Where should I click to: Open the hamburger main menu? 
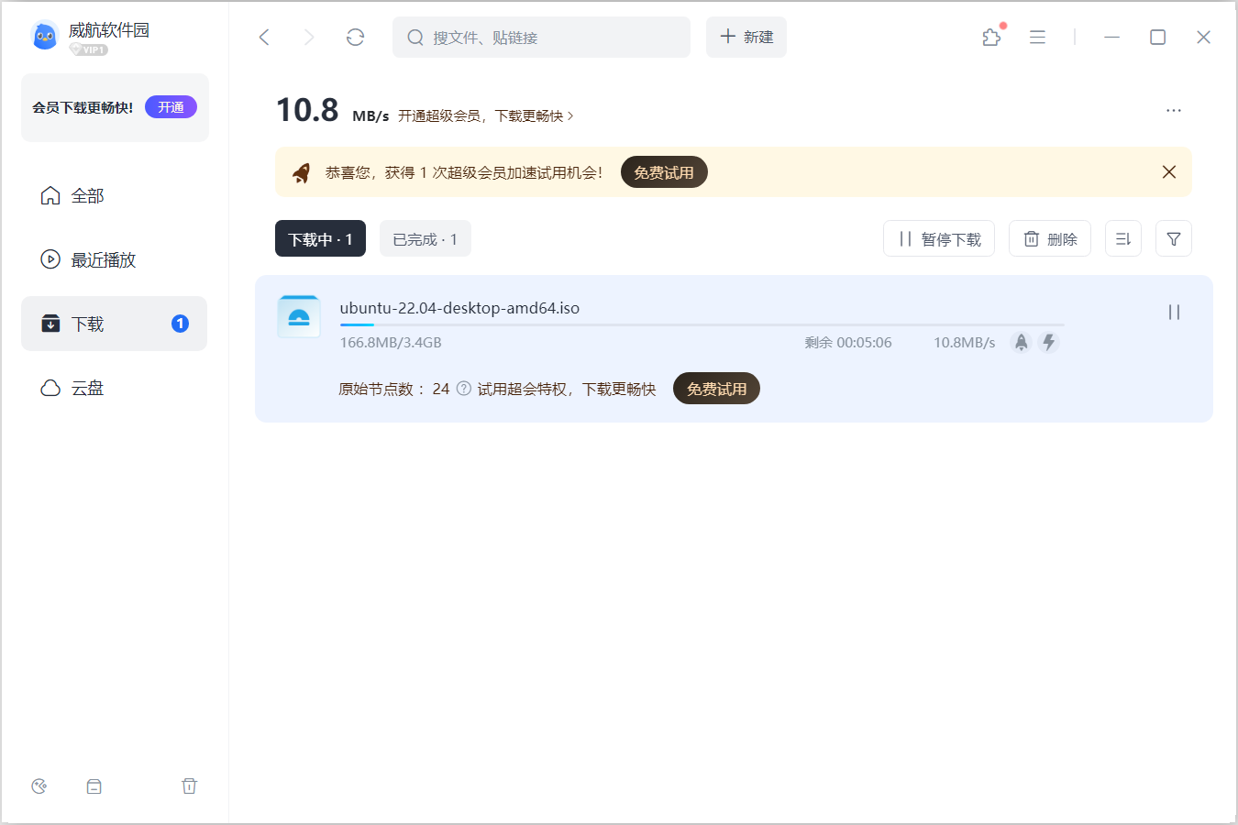[1037, 37]
